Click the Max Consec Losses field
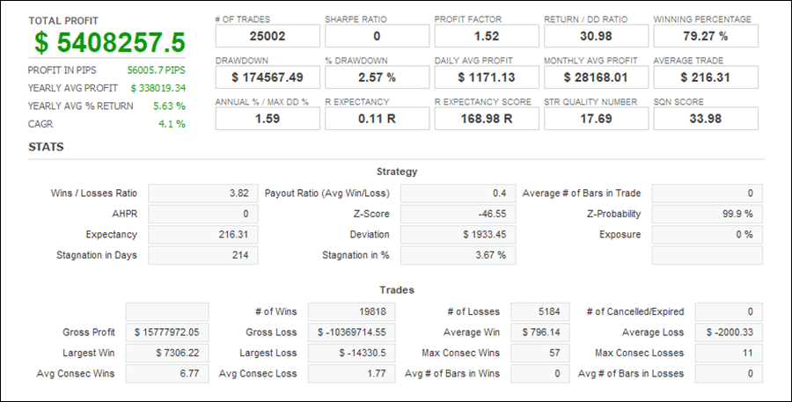The image size is (792, 402). point(729,354)
